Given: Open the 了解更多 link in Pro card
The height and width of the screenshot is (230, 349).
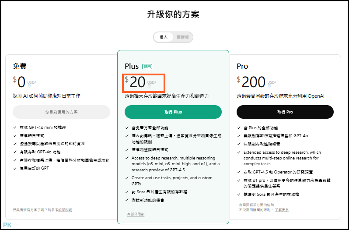Looking at the screenshot, I should [x=282, y=210].
